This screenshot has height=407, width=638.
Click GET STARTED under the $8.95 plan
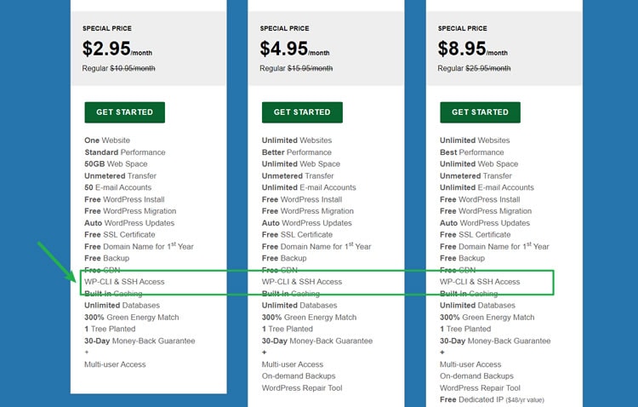click(480, 112)
